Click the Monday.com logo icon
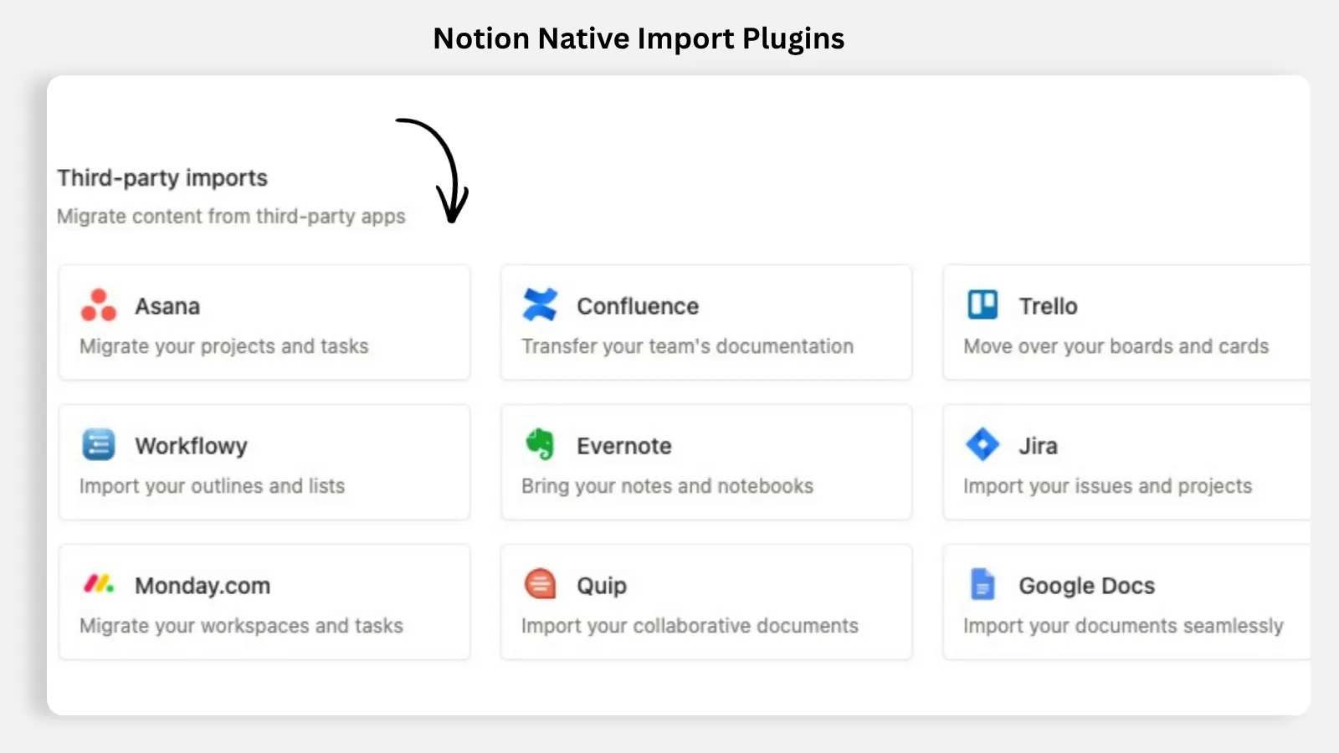 99,583
